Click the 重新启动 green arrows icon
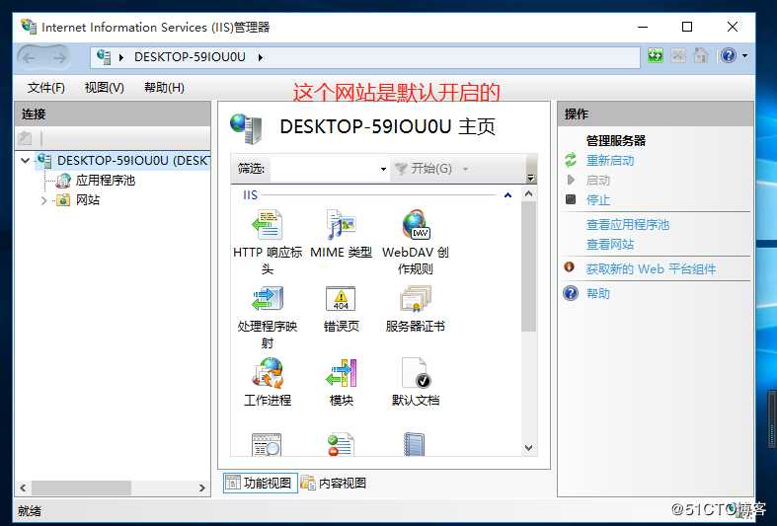This screenshot has width=777, height=526. tap(571, 160)
